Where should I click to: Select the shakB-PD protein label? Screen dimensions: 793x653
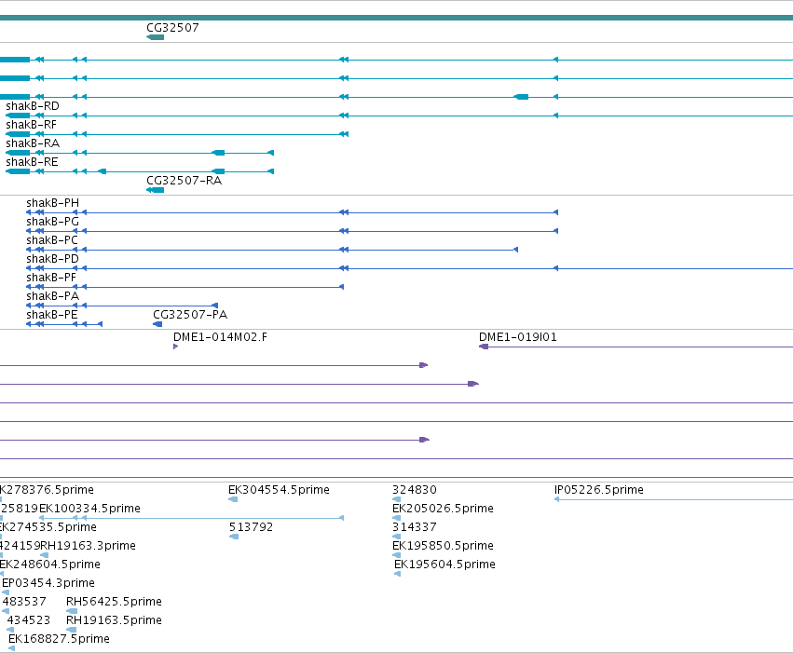click(x=52, y=259)
